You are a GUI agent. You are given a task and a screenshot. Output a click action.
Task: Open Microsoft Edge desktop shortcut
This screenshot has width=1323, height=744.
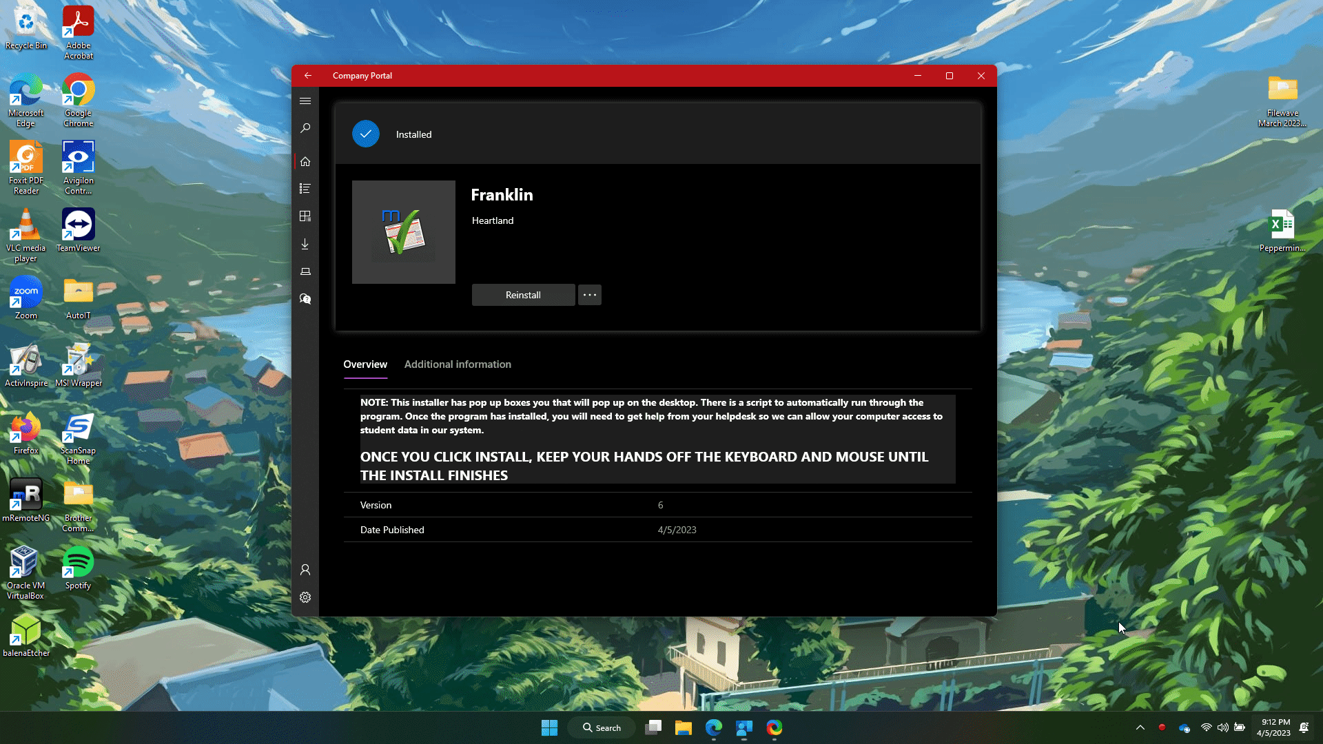pos(26,101)
